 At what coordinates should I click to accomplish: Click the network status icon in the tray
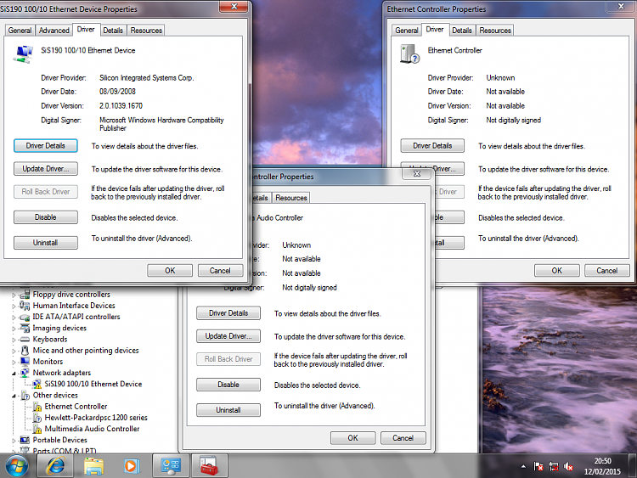coord(553,467)
